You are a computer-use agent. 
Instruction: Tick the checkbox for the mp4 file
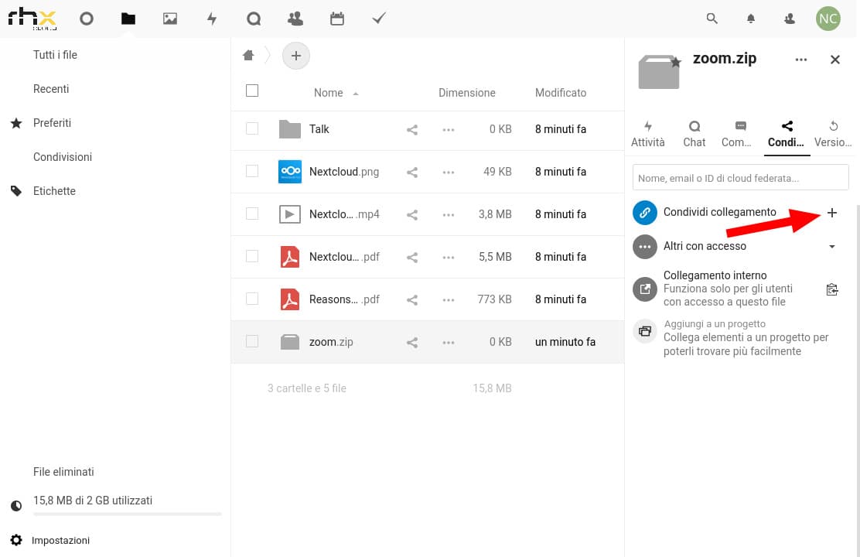pyautogui.click(x=252, y=214)
